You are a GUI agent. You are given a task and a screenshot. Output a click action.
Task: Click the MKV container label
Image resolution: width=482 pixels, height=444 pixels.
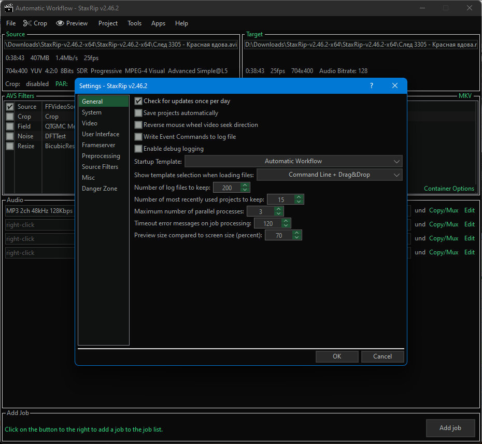465,96
